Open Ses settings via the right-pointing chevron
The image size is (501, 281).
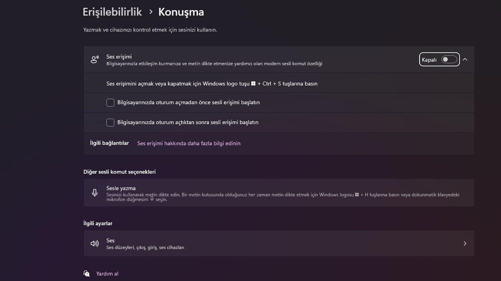[x=465, y=243]
